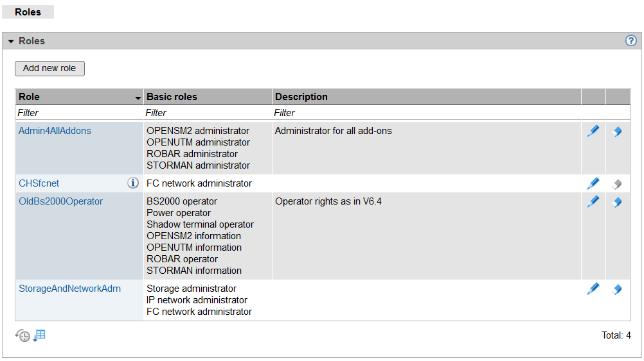Click the export table icon with down arrow
The height and width of the screenshot is (361, 644).
[x=39, y=335]
